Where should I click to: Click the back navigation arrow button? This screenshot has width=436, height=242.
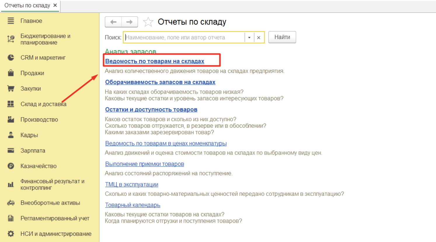(x=113, y=22)
